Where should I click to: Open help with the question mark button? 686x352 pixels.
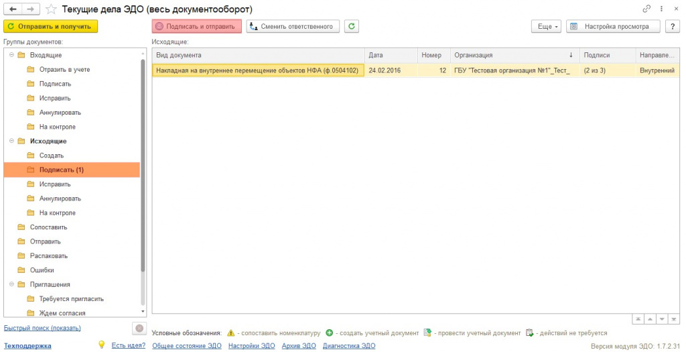pyautogui.click(x=673, y=26)
